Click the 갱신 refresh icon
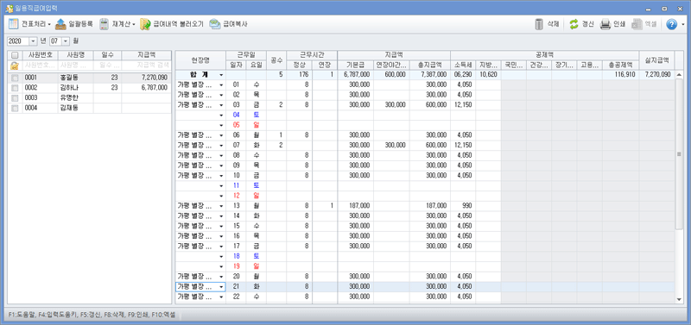The height and width of the screenshot is (325, 691). click(574, 24)
